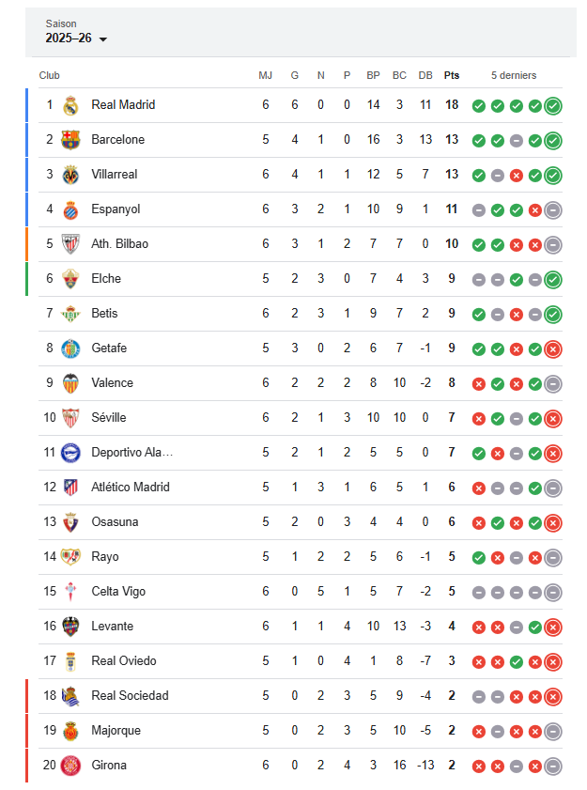Click the Espanyol club crest
The height and width of the screenshot is (790, 587).
coord(70,209)
